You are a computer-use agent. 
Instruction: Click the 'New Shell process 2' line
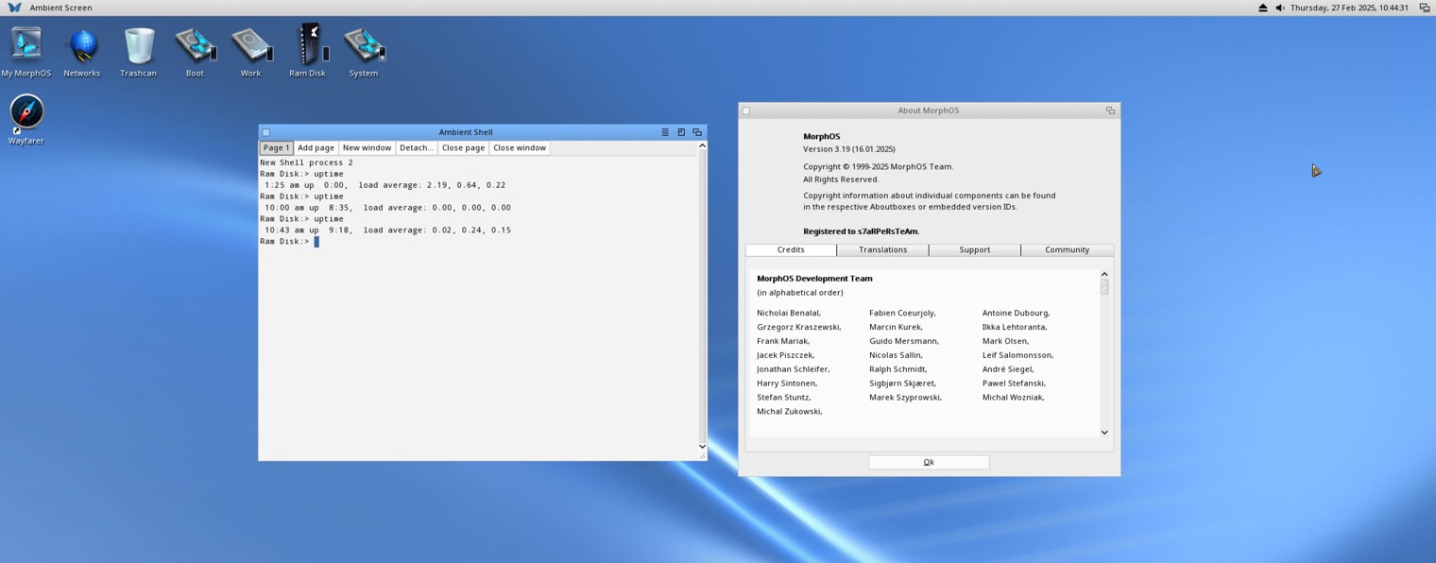pos(306,162)
